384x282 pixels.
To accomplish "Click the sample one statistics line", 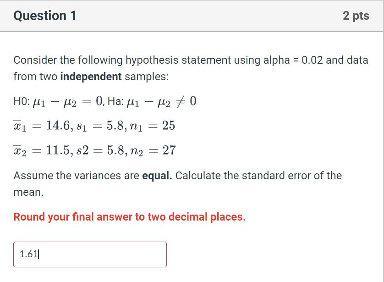I will tap(94, 126).
